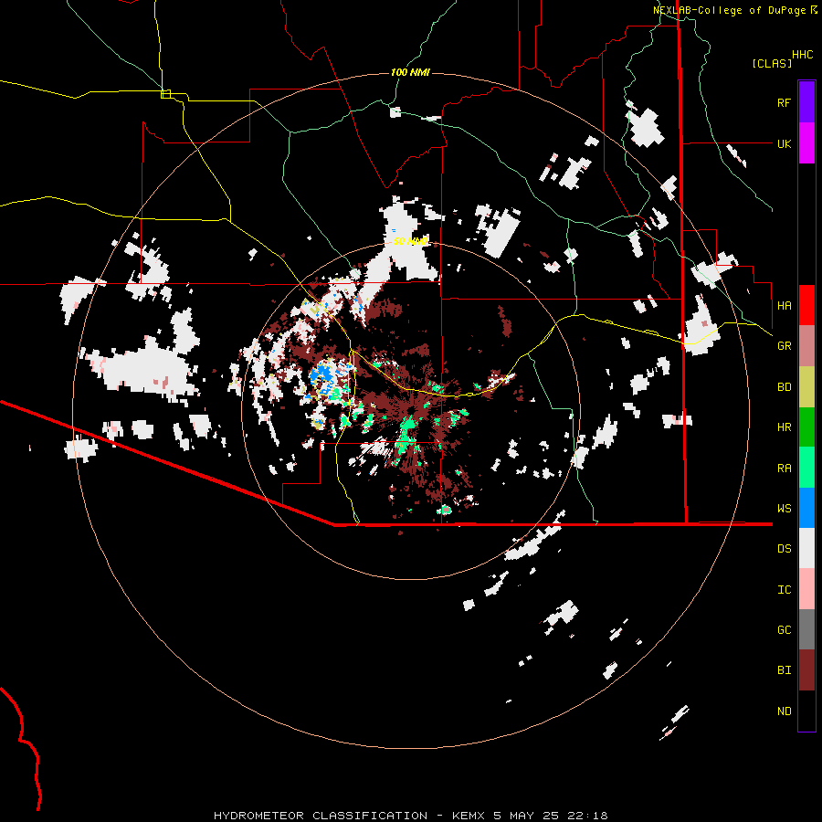This screenshot has width=822, height=822.
Task: Click the WS legend label
Action: [x=784, y=509]
